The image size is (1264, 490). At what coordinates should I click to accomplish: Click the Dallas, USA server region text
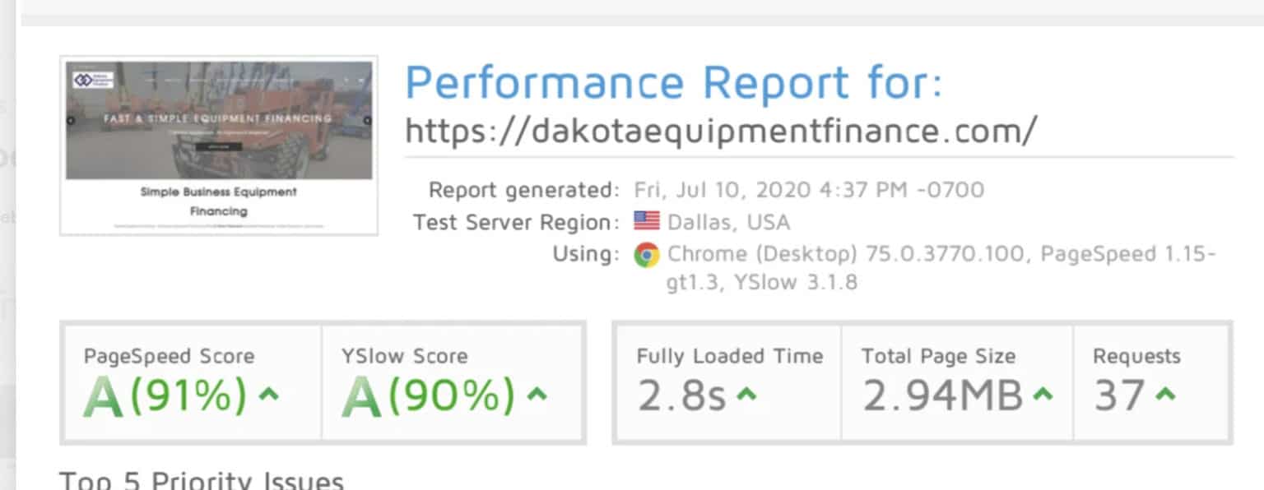pyautogui.click(x=728, y=222)
